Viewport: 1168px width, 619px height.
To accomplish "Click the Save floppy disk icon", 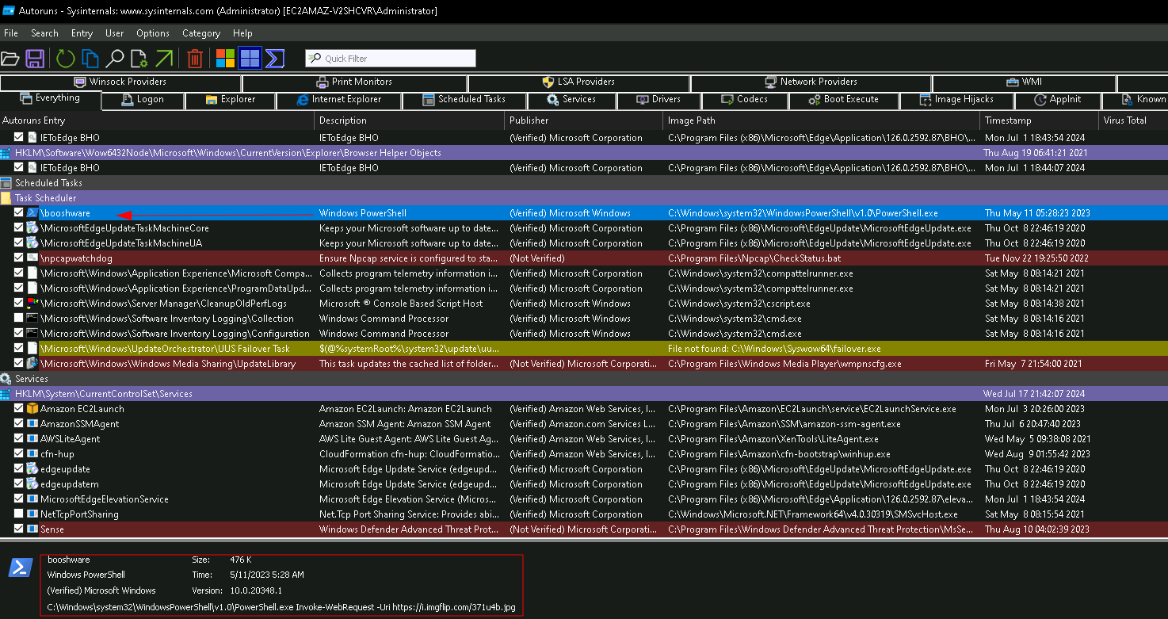I will (35, 58).
